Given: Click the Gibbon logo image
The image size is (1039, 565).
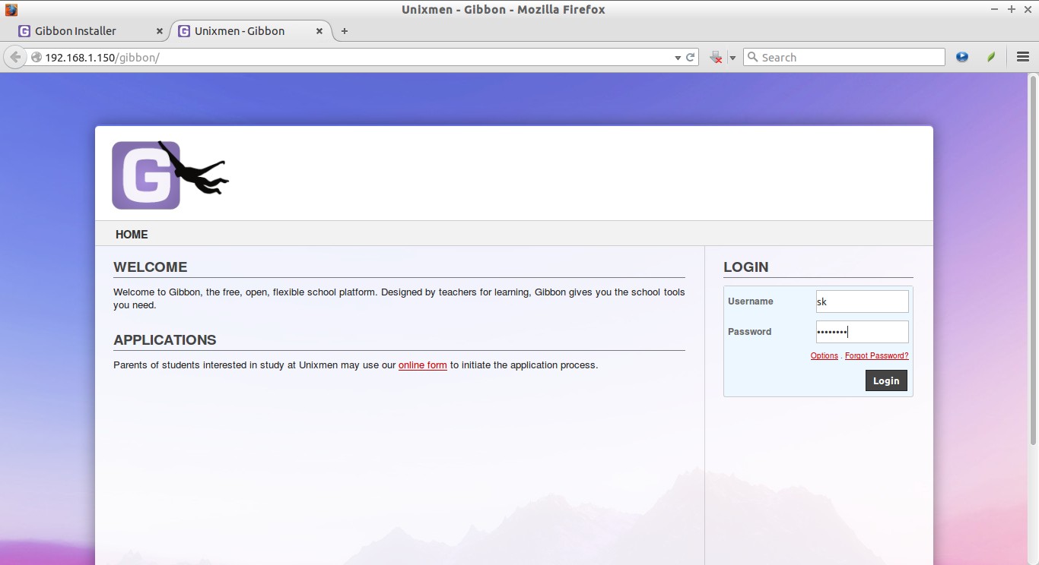Looking at the screenshot, I should pyautogui.click(x=170, y=175).
